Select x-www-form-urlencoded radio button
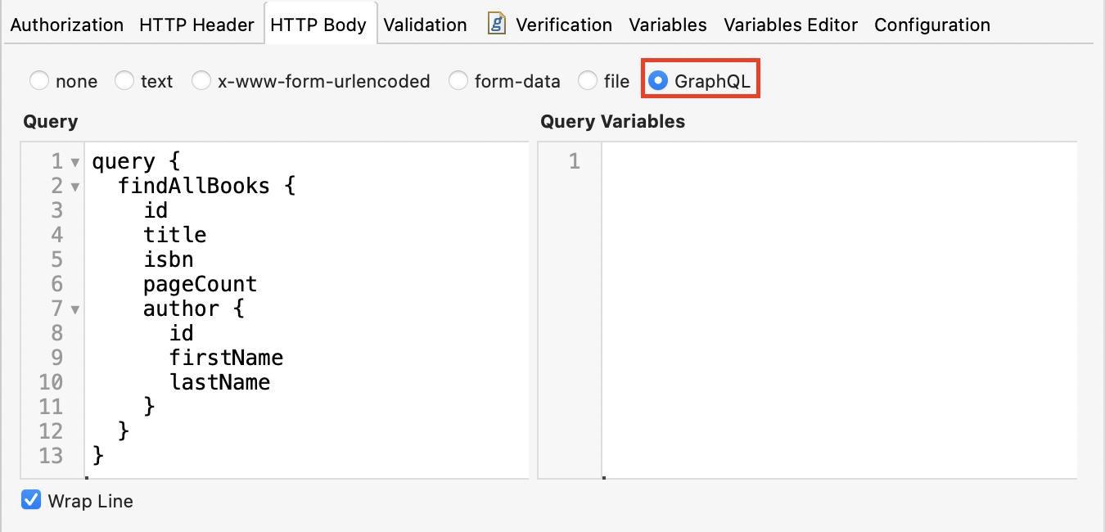The image size is (1105, 532). [201, 81]
